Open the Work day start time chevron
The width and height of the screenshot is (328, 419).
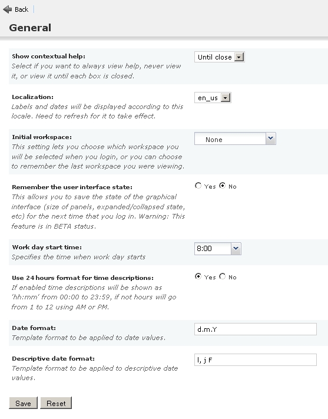click(x=236, y=249)
